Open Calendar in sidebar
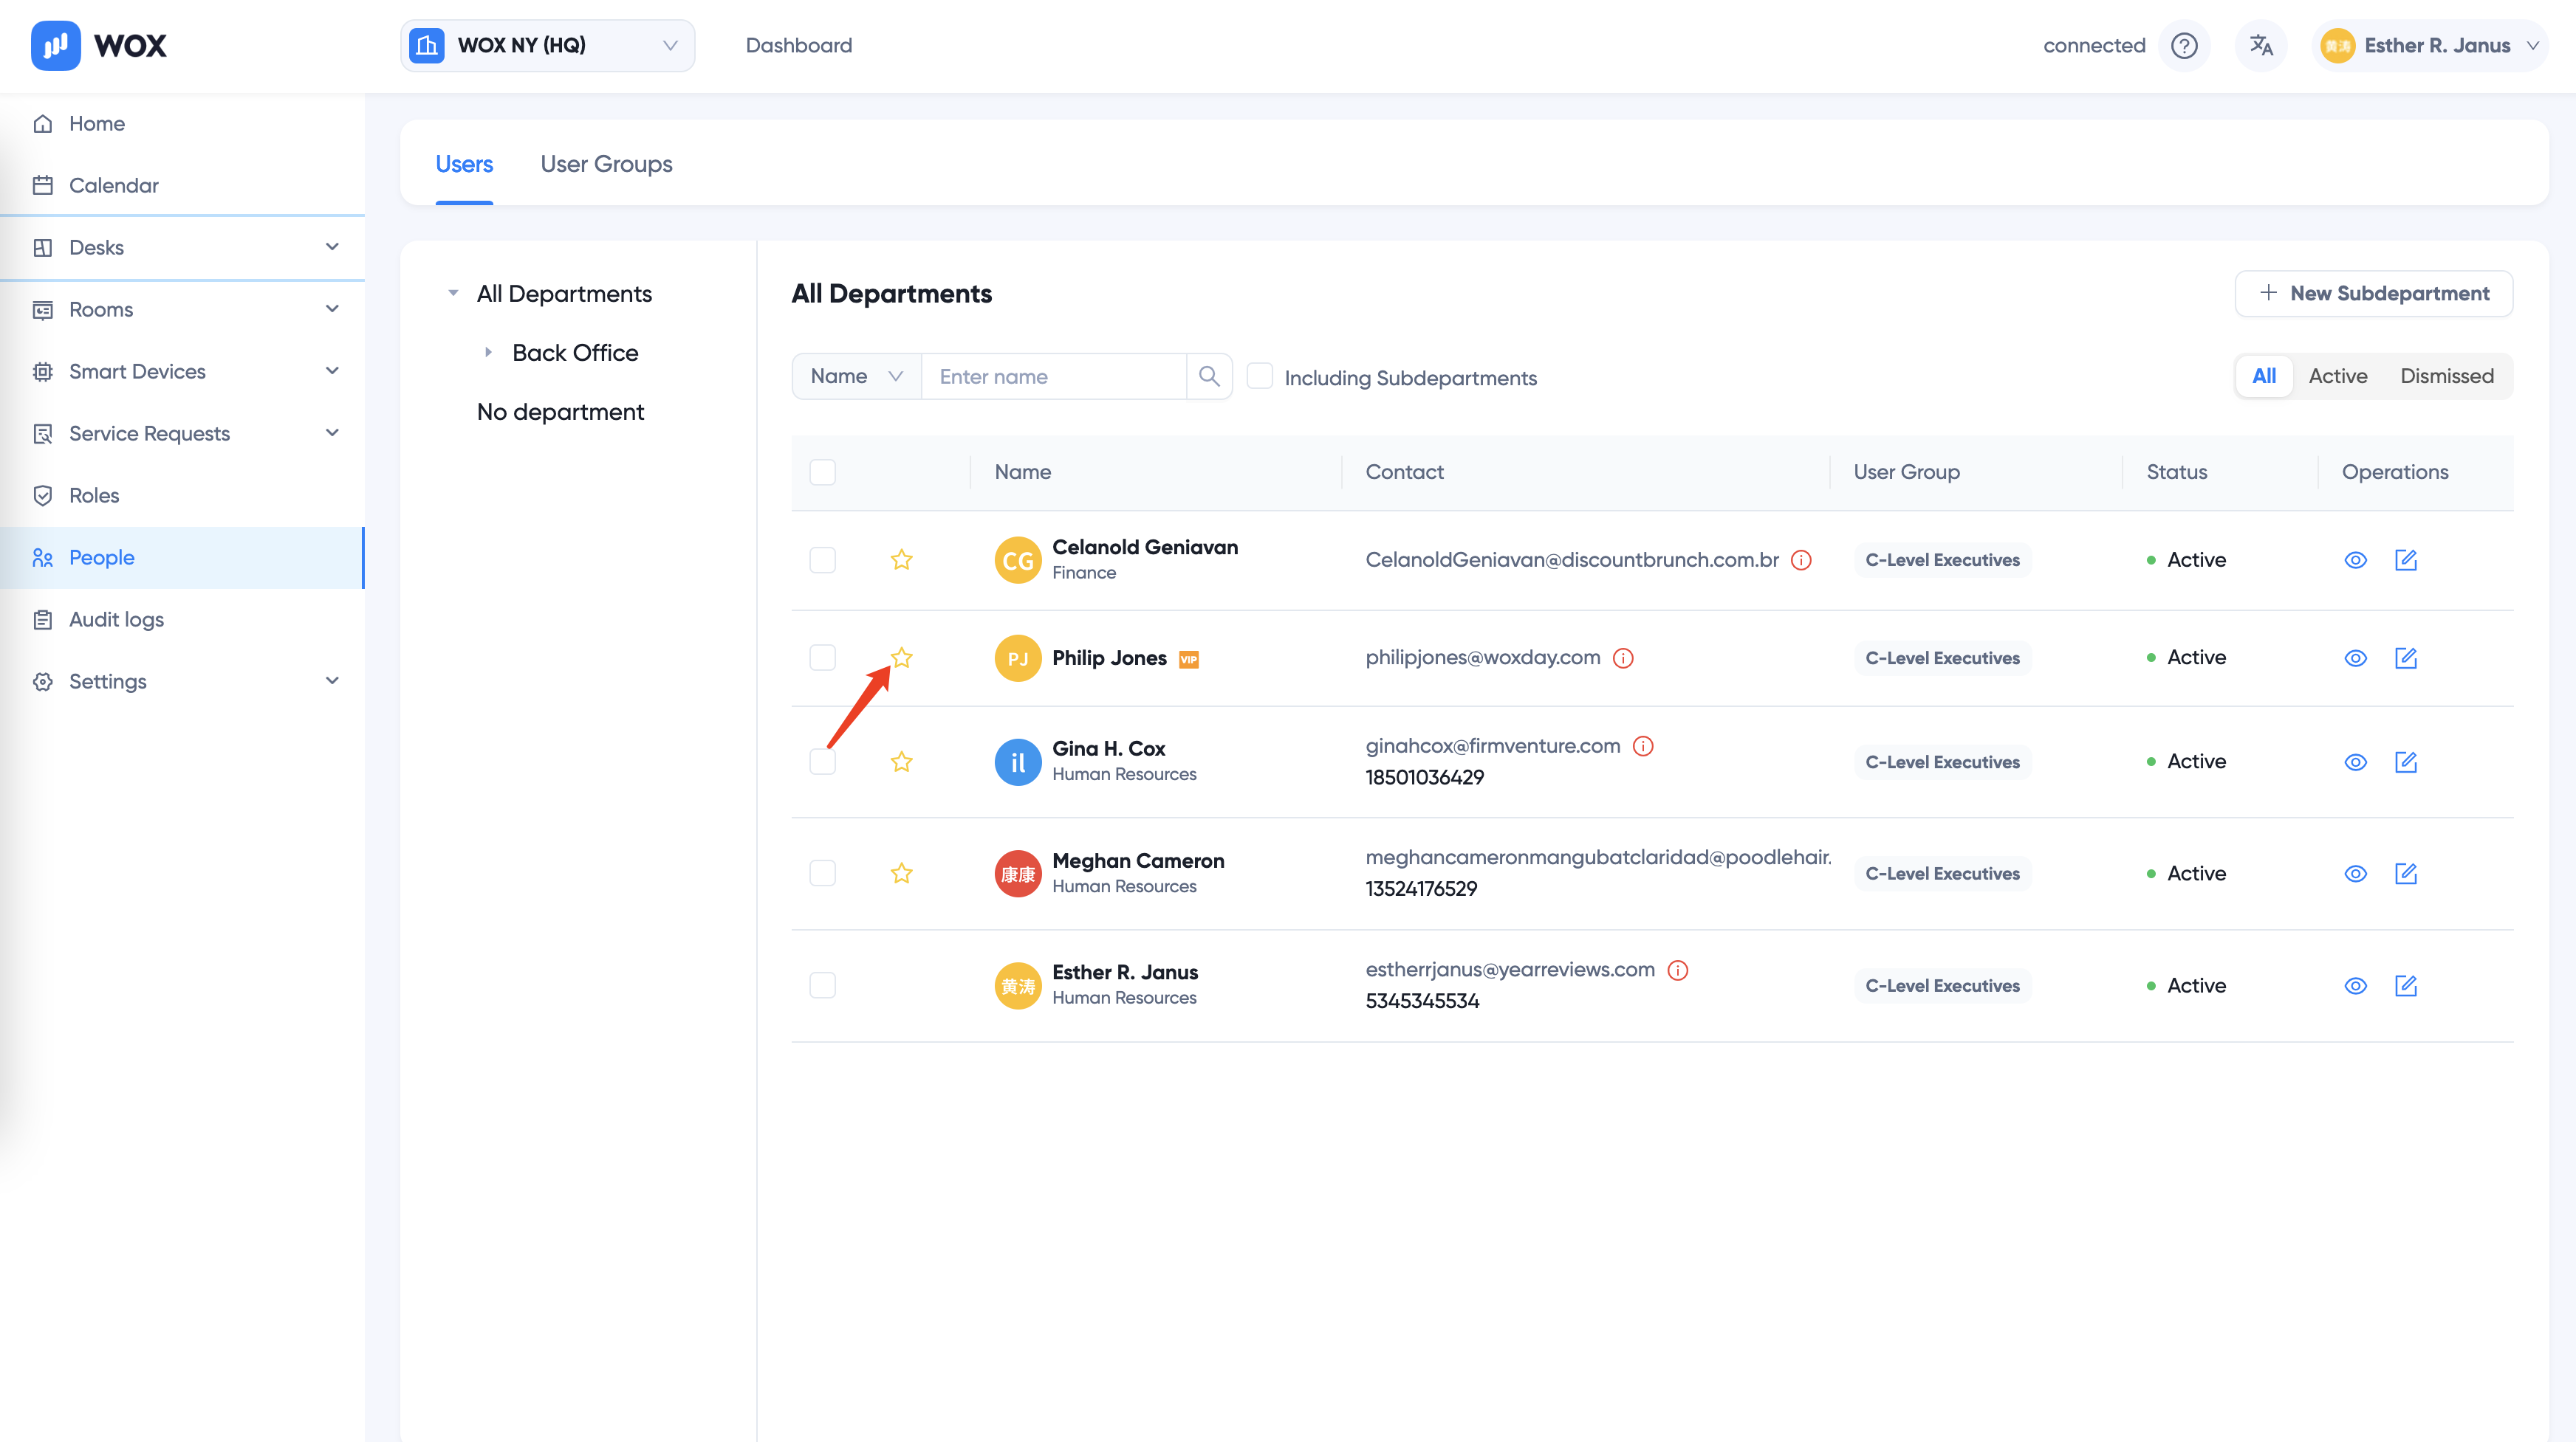This screenshot has width=2576, height=1442. (182, 186)
